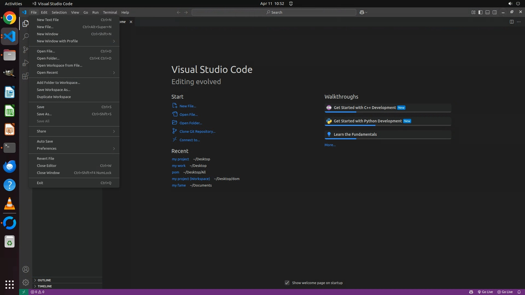Open recent folder 'my work'
525x295 pixels.
coord(179,166)
